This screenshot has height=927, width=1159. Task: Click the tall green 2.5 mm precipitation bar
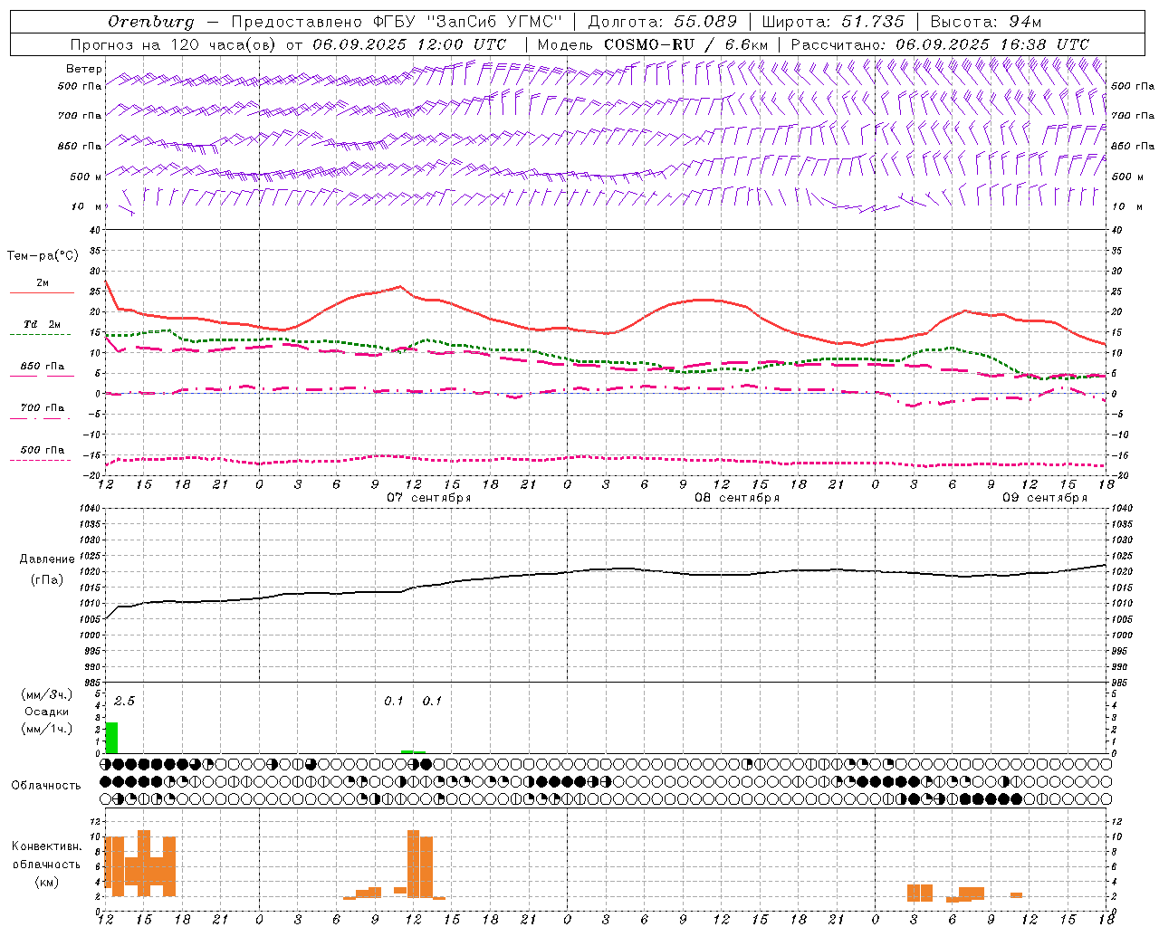click(111, 737)
